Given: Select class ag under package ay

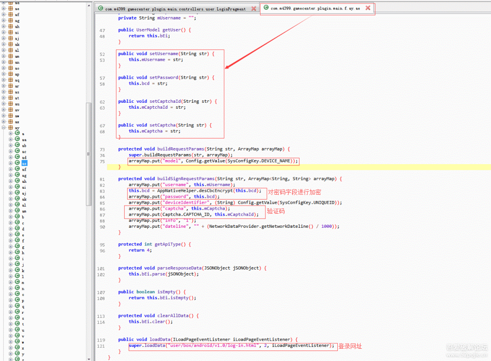Looking at the screenshot, I should coord(25,175).
